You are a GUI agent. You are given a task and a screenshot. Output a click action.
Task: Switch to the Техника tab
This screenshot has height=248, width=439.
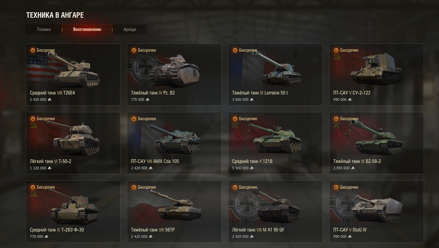point(44,29)
